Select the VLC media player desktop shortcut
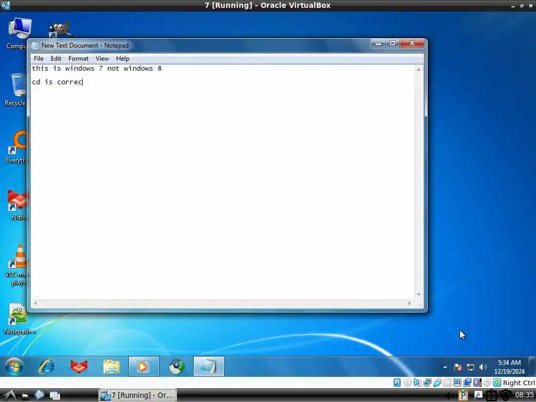 17,265
